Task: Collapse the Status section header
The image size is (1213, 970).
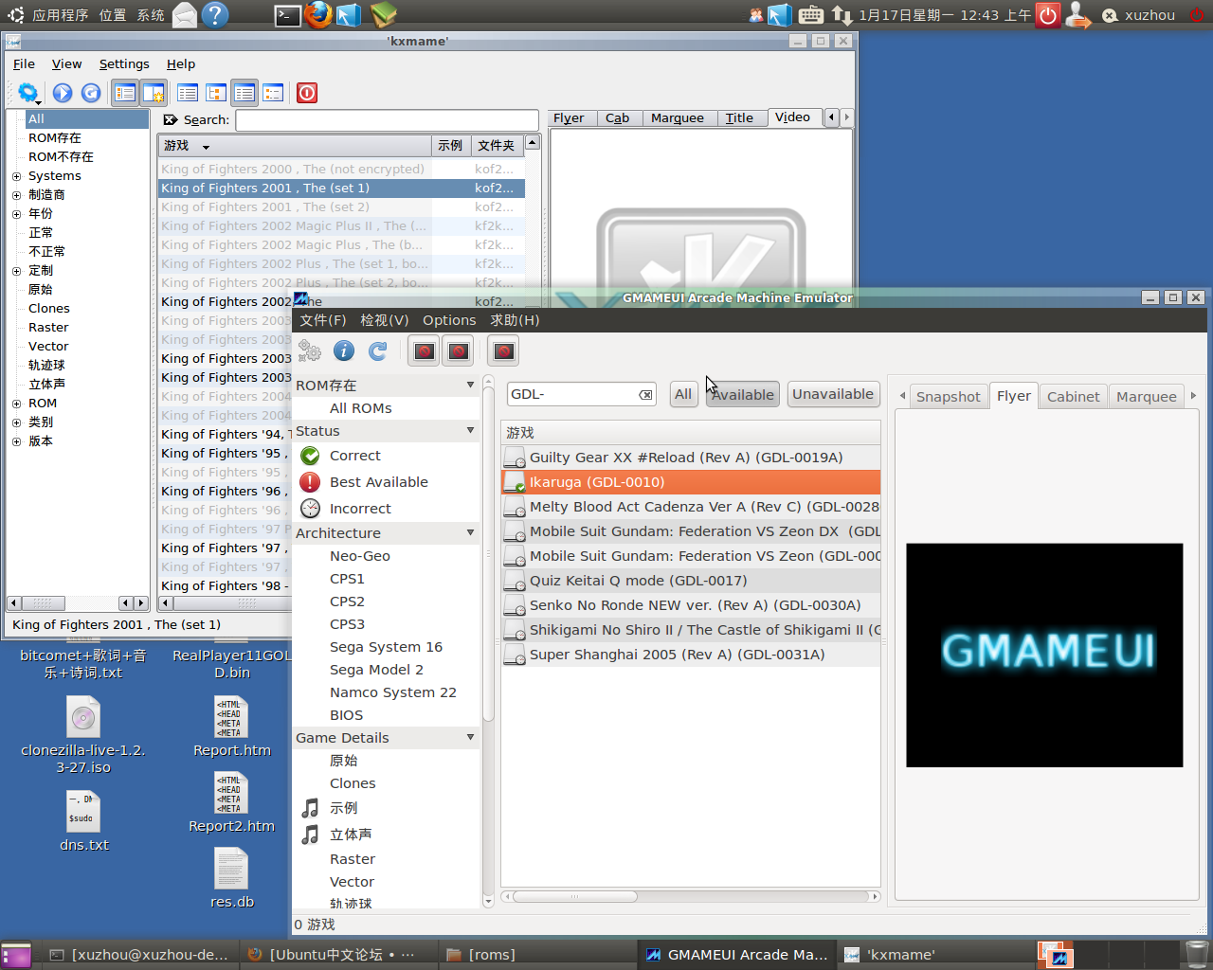Action: pos(386,431)
